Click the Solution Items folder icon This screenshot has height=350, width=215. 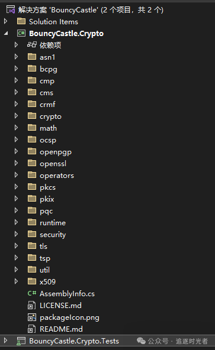click(x=21, y=21)
